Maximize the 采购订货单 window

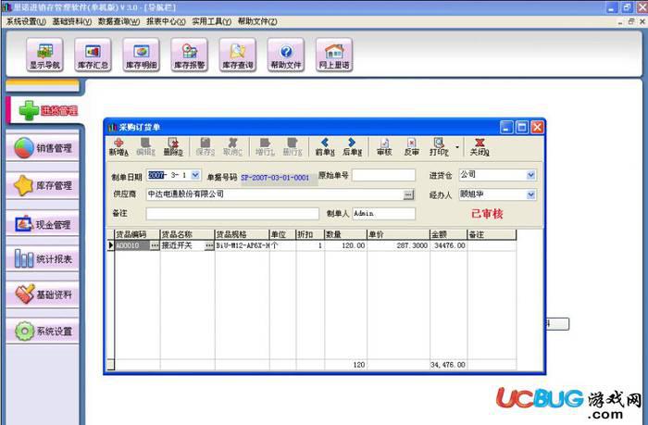click(522, 128)
